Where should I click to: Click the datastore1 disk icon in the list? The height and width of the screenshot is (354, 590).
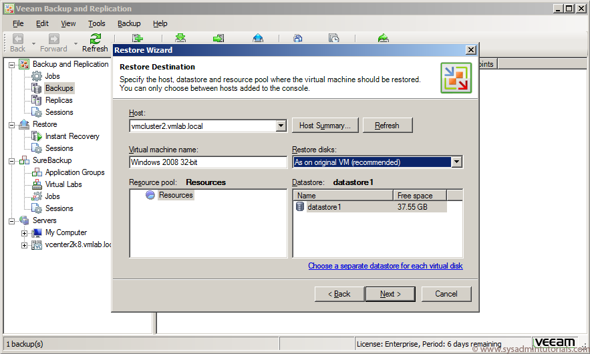click(300, 206)
